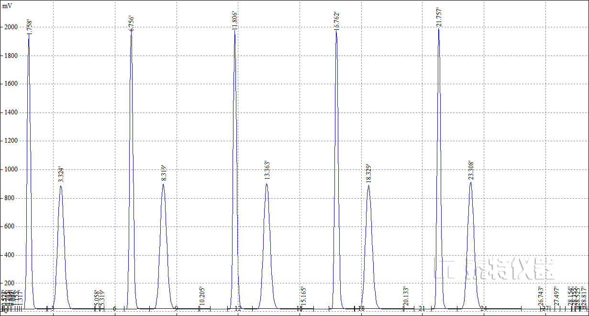Click the 10.205' baseline marker label

(202, 296)
